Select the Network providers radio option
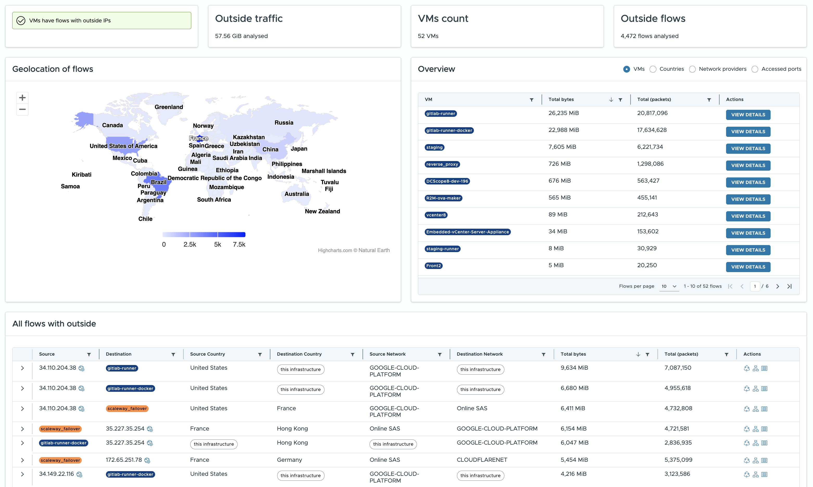This screenshot has width=813, height=487. point(693,69)
